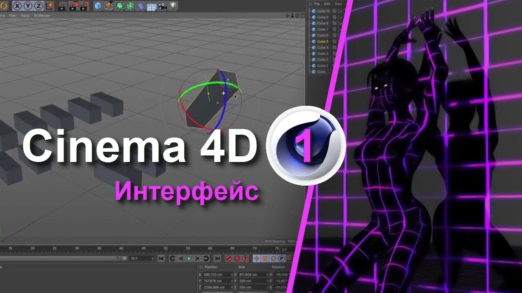The height and width of the screenshot is (293, 522).
Task: Toggle Rotation keyframe recording icon
Action: coord(273,258)
